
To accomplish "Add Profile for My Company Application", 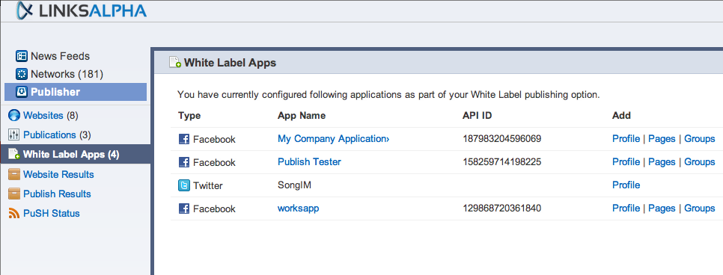I will 626,139.
